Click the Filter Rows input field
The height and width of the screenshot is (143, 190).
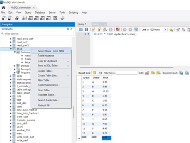pos(127,73)
